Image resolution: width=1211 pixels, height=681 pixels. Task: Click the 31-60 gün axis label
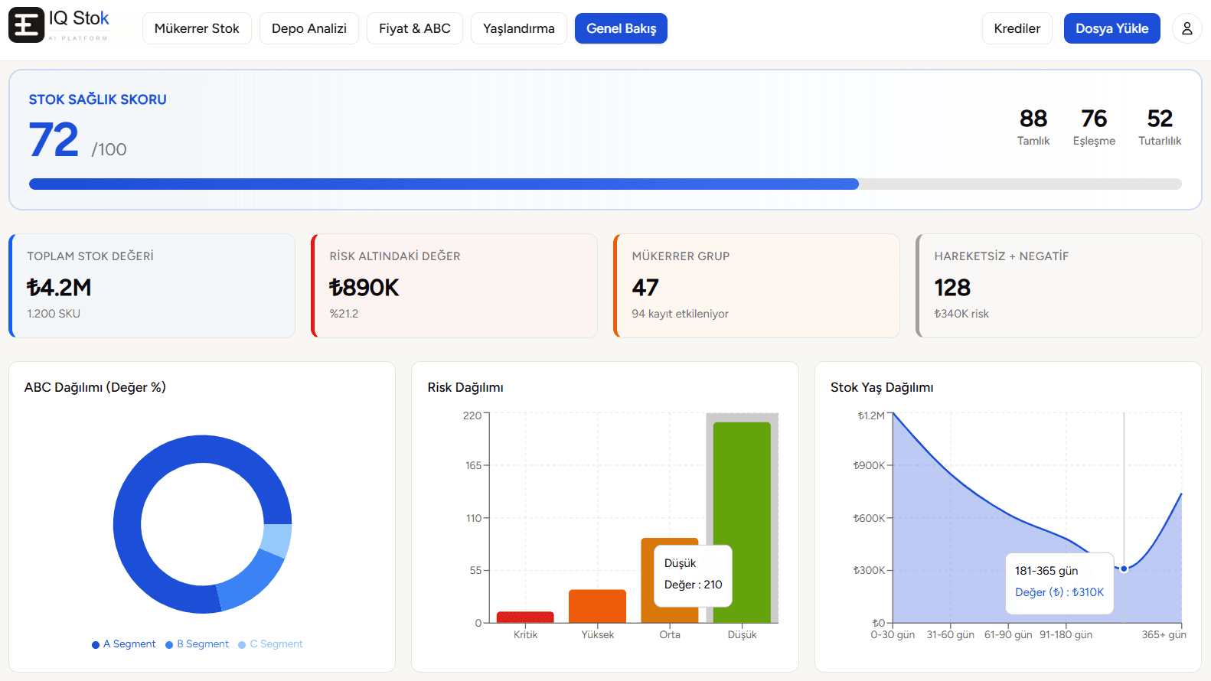click(951, 634)
